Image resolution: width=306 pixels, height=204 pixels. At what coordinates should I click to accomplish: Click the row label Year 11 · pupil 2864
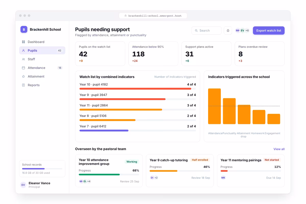point(94,105)
